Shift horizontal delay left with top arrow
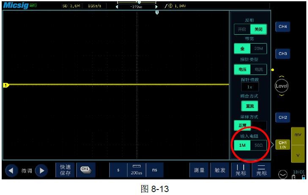Viewport: 308px width, 195px height. 117,6
